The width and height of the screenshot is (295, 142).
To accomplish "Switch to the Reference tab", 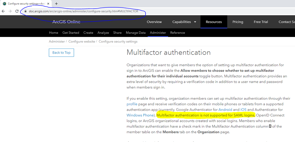I will point(177,33).
